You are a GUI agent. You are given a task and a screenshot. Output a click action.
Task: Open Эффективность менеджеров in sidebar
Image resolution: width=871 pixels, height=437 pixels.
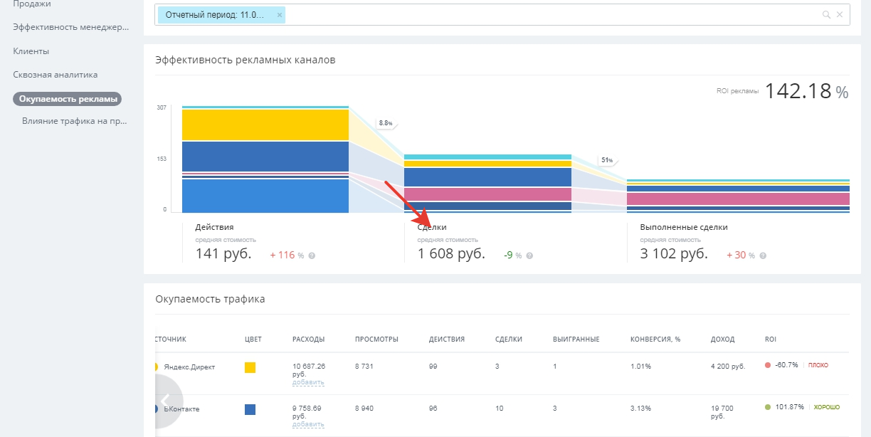coord(71,27)
